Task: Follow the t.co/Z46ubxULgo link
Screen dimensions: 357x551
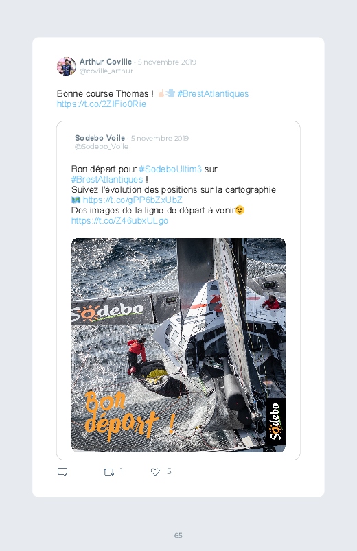Action: click(119, 221)
